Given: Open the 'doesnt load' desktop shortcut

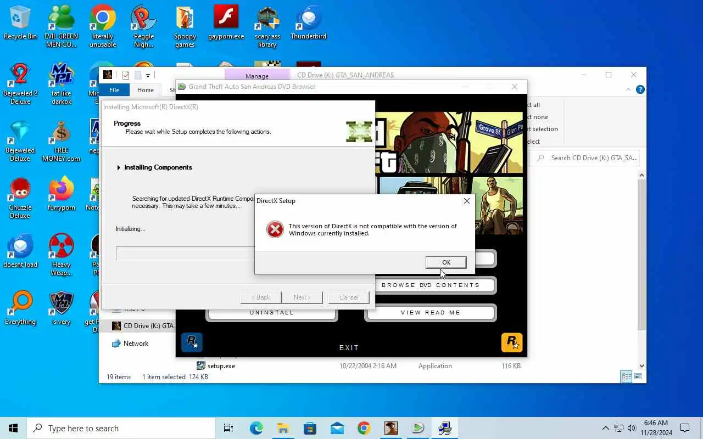Looking at the screenshot, I should tap(20, 251).
